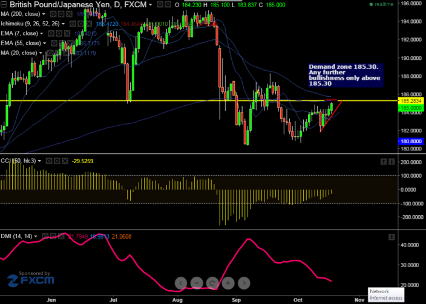Select the Demand zone 185.30 text annotation
This screenshot has height=304, width=426.
click(x=346, y=75)
